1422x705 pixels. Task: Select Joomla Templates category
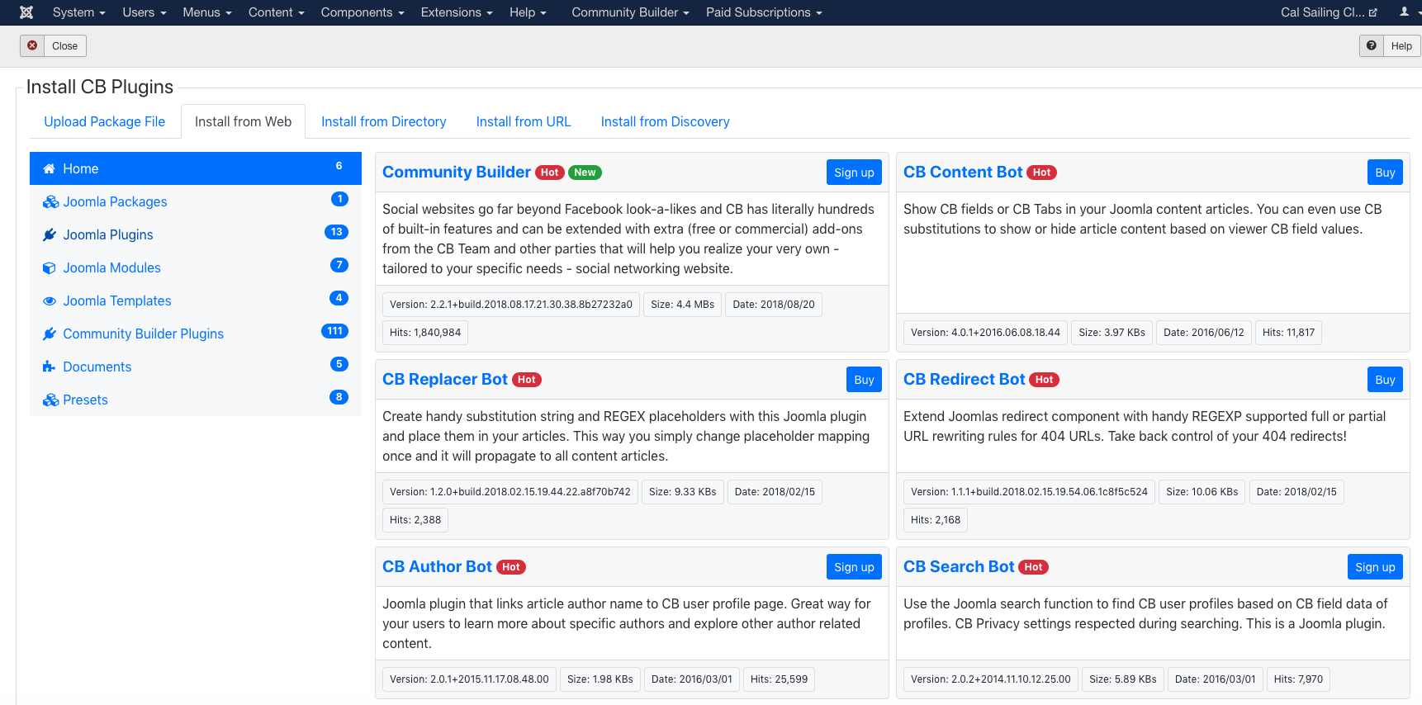click(196, 300)
